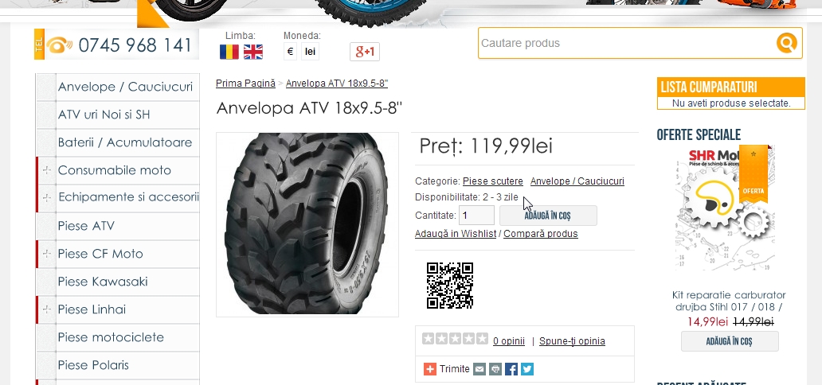Click the Adaugă in Wishlist link
The image size is (822, 385).
coord(455,234)
